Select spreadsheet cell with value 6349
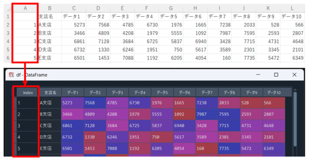The height and width of the screenshot is (162, 309). point(292,58)
